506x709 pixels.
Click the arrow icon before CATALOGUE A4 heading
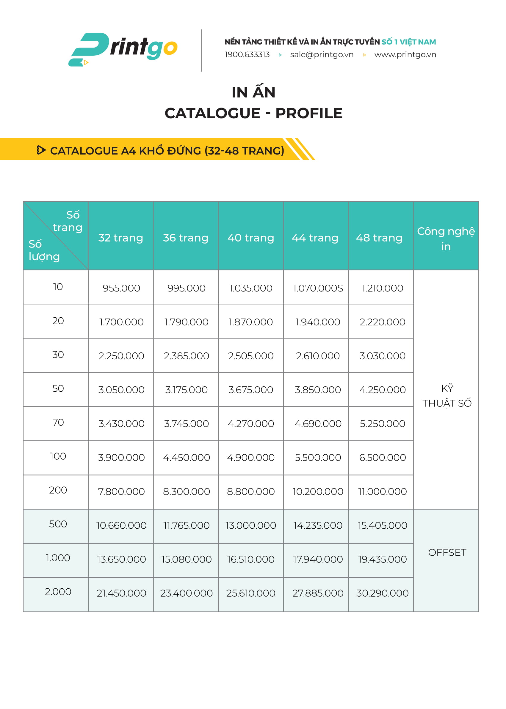click(41, 150)
